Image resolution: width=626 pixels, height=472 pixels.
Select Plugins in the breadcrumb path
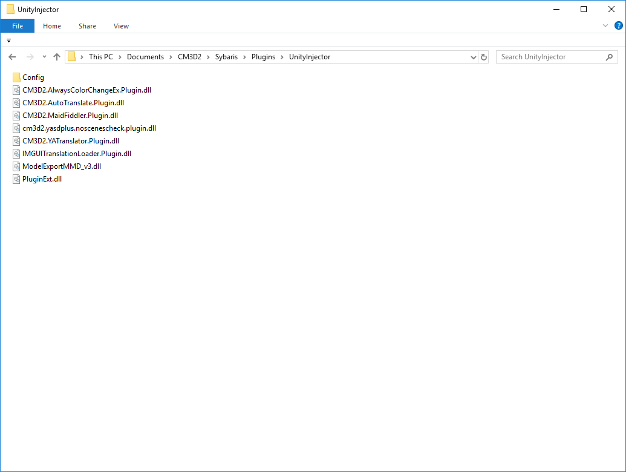tap(263, 57)
